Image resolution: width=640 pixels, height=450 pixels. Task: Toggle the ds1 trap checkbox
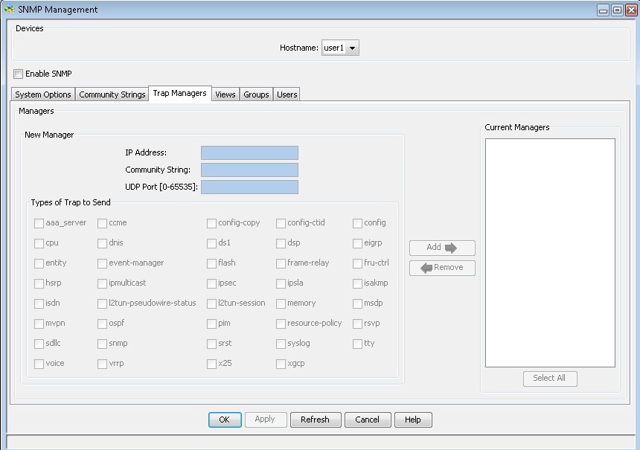tap(211, 243)
